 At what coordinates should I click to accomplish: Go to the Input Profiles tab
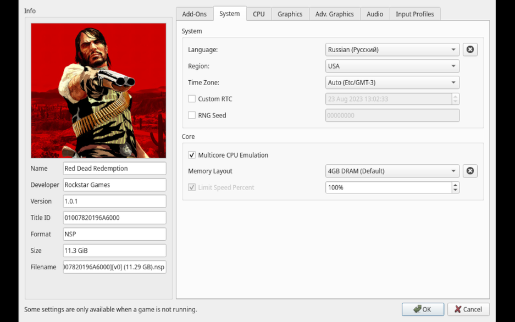click(x=415, y=14)
